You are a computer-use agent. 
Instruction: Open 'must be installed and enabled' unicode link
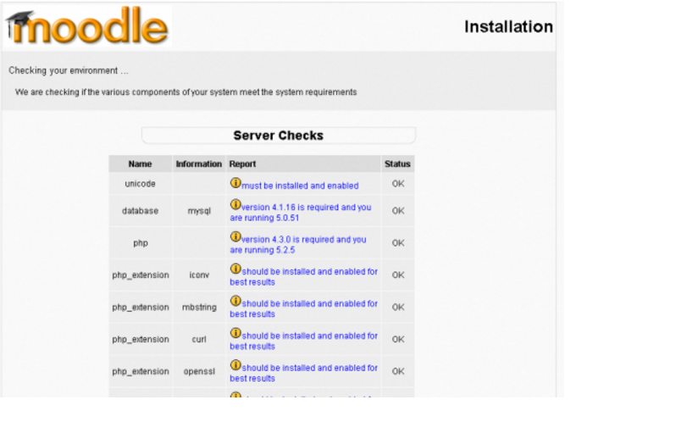tap(300, 186)
